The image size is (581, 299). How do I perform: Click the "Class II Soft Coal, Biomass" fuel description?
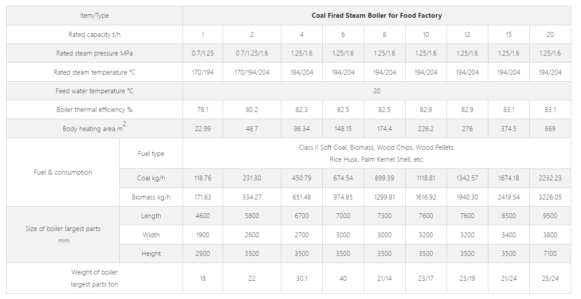point(376,148)
